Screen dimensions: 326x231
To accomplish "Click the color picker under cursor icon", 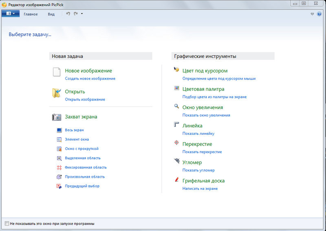I will coord(176,69).
